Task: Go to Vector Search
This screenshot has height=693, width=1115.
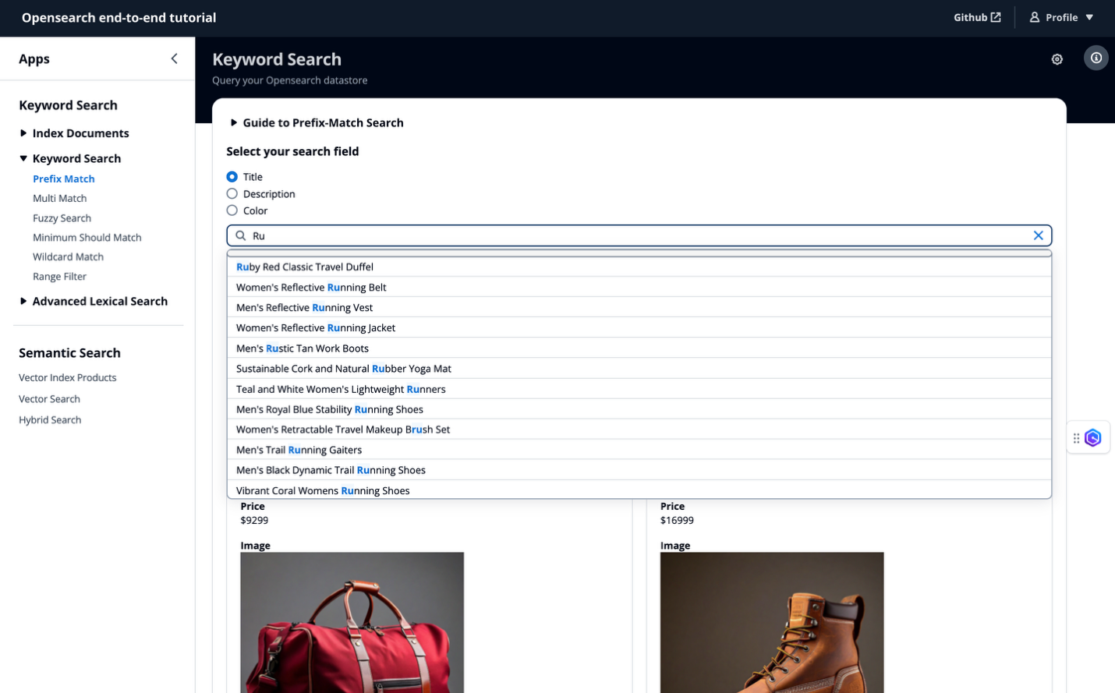Action: coord(50,399)
